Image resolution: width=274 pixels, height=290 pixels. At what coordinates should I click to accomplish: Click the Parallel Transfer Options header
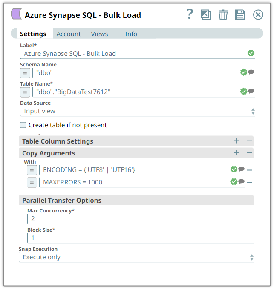click(136, 200)
